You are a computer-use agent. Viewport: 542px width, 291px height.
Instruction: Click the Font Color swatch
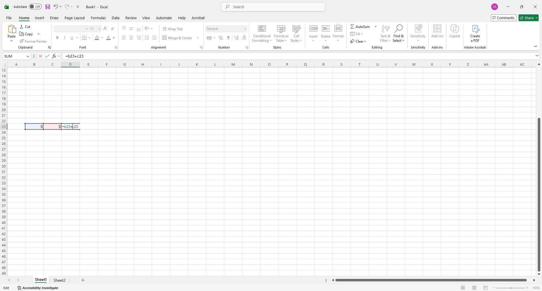(x=108, y=38)
